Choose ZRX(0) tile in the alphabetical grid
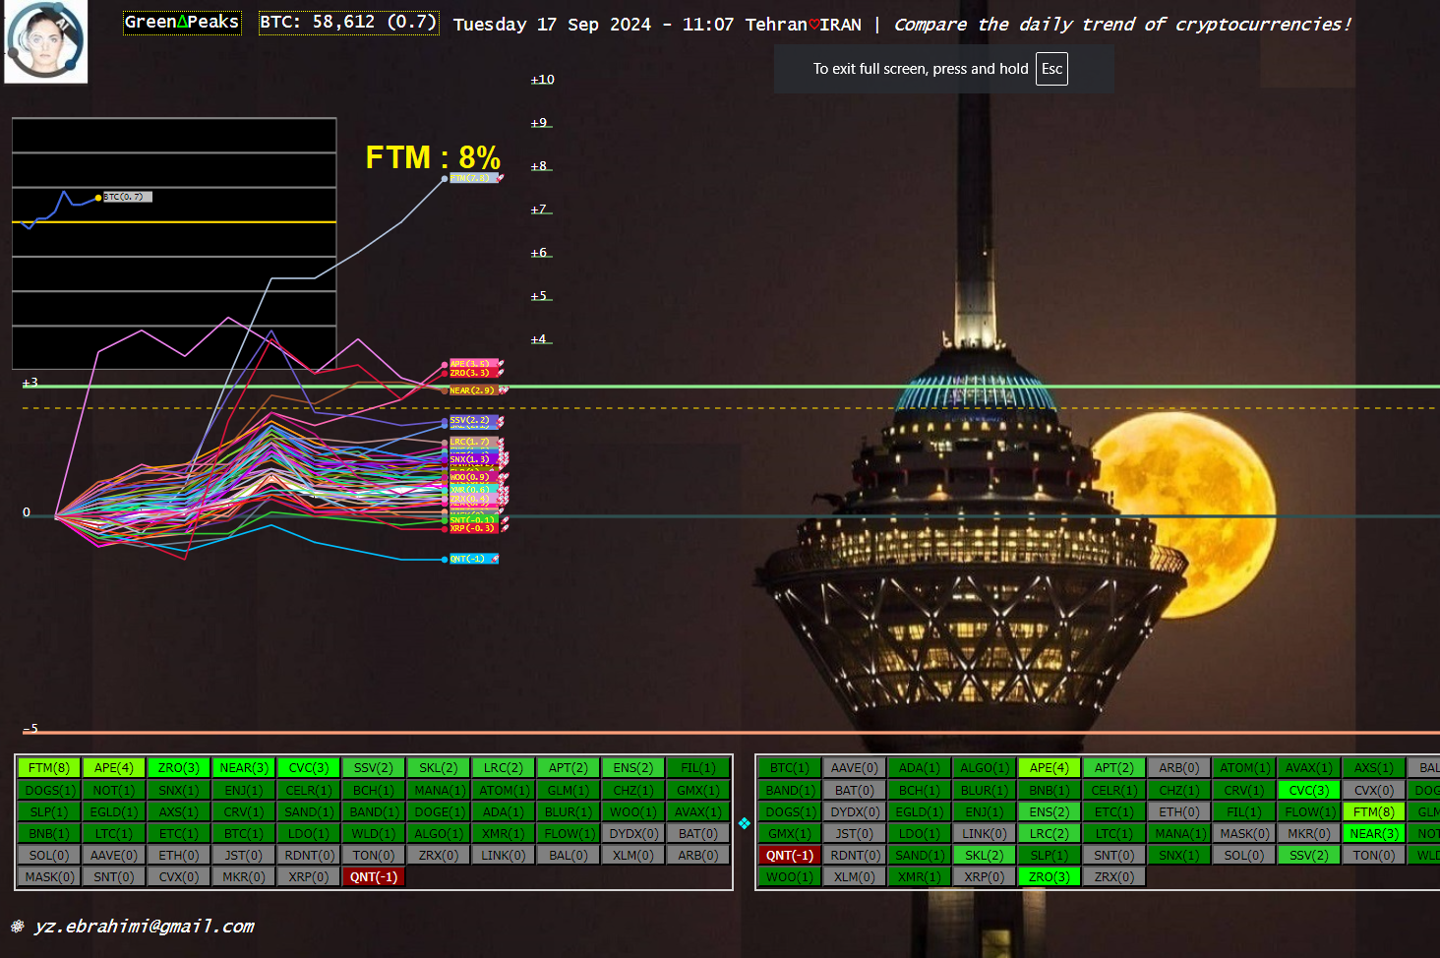This screenshot has width=1440, height=958. click(1113, 877)
